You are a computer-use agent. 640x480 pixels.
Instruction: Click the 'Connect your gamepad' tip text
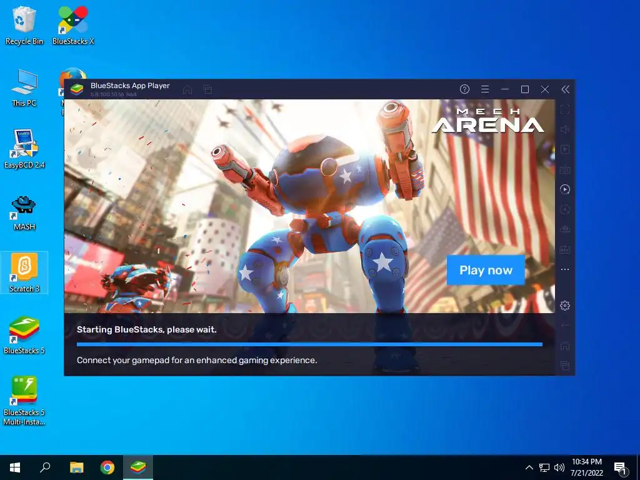(197, 360)
